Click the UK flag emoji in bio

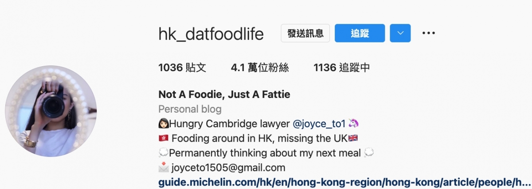(353, 138)
